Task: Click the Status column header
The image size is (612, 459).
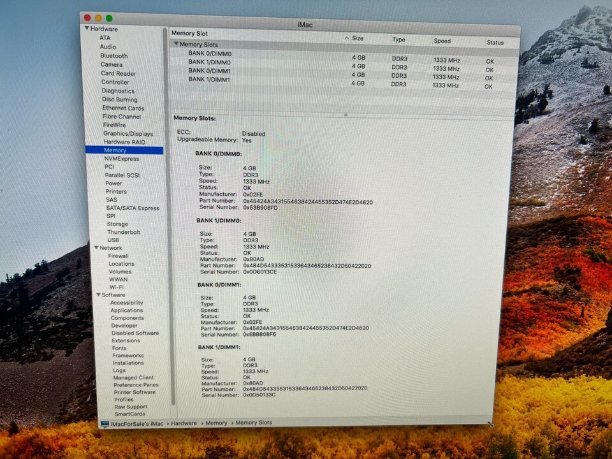Action: (x=495, y=43)
